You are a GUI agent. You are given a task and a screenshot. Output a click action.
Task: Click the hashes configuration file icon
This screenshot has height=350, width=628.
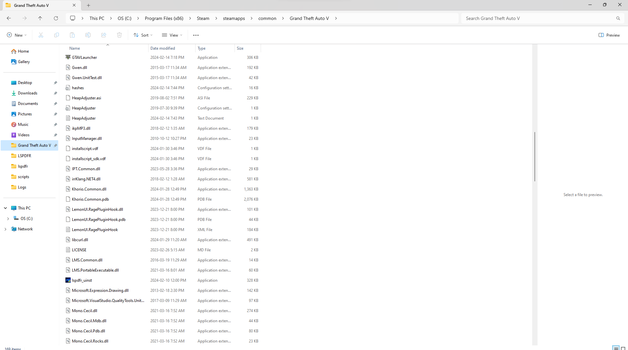(x=68, y=88)
